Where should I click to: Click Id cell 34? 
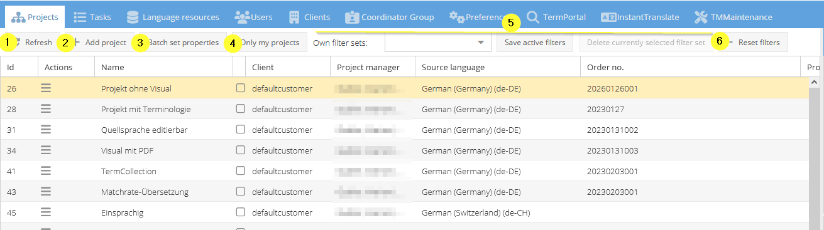[12, 150]
